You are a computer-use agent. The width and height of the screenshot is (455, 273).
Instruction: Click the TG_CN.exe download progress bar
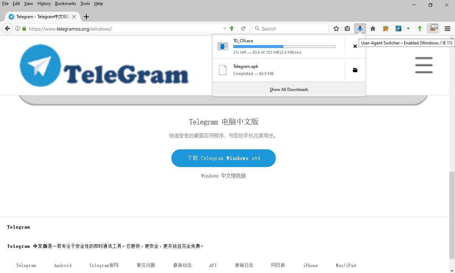pos(284,47)
